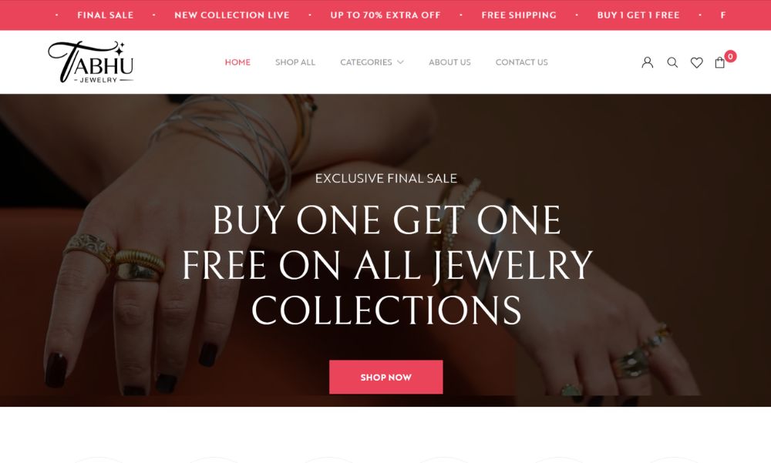Viewport: 771px width, 463px height.
Task: Open the search magnifier icon
Action: coord(672,62)
